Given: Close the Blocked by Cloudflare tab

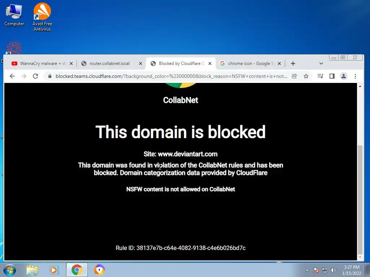Looking at the screenshot, I should click(210, 63).
